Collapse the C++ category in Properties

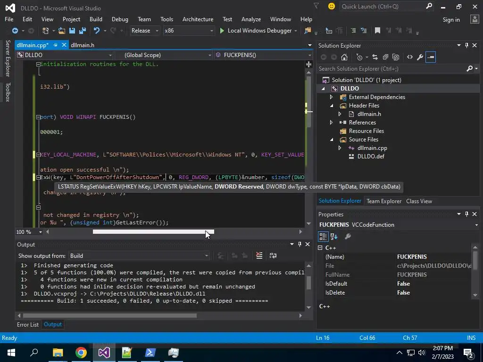(x=320, y=247)
